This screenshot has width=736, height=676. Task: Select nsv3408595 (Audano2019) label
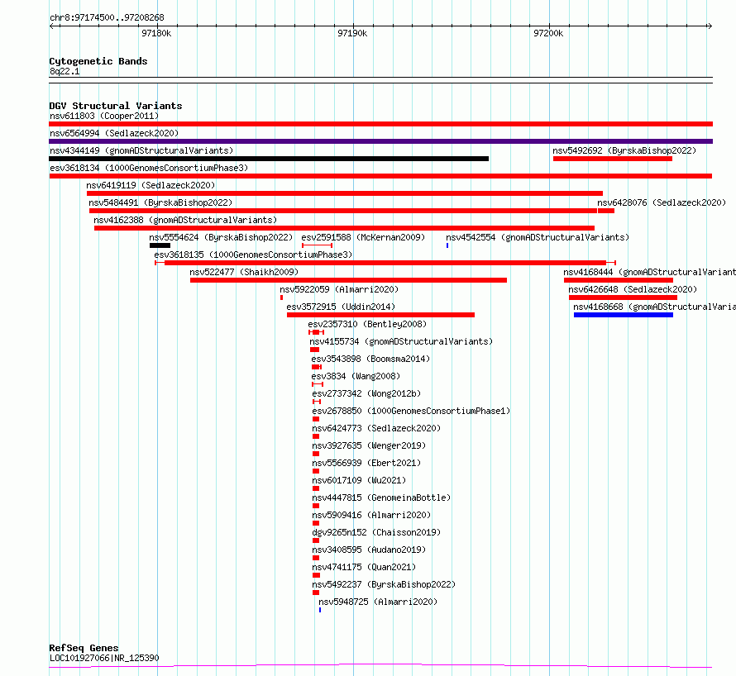(x=369, y=550)
